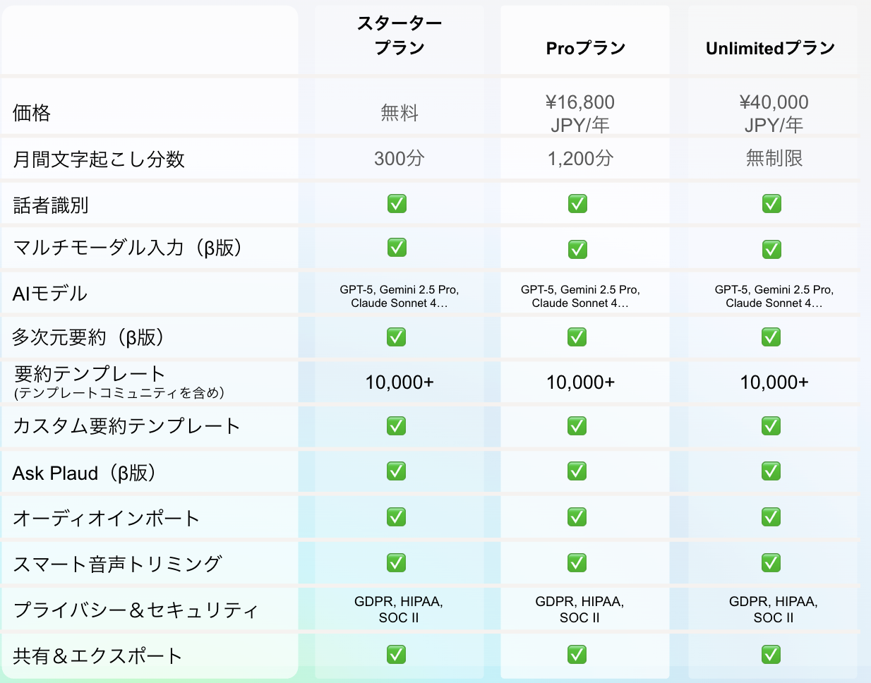Click the Pro plan Ask Plaud checkmark
871x683 pixels.
coord(577,471)
